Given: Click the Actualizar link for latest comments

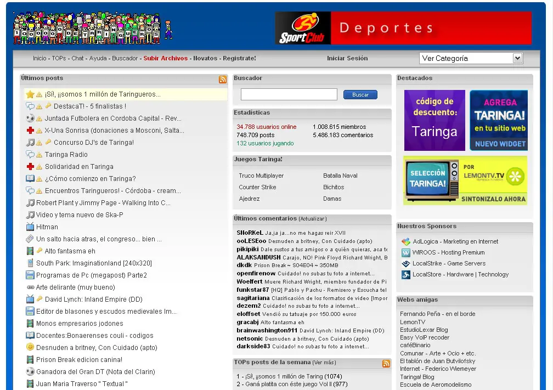Looking at the screenshot, I should 313,219.
